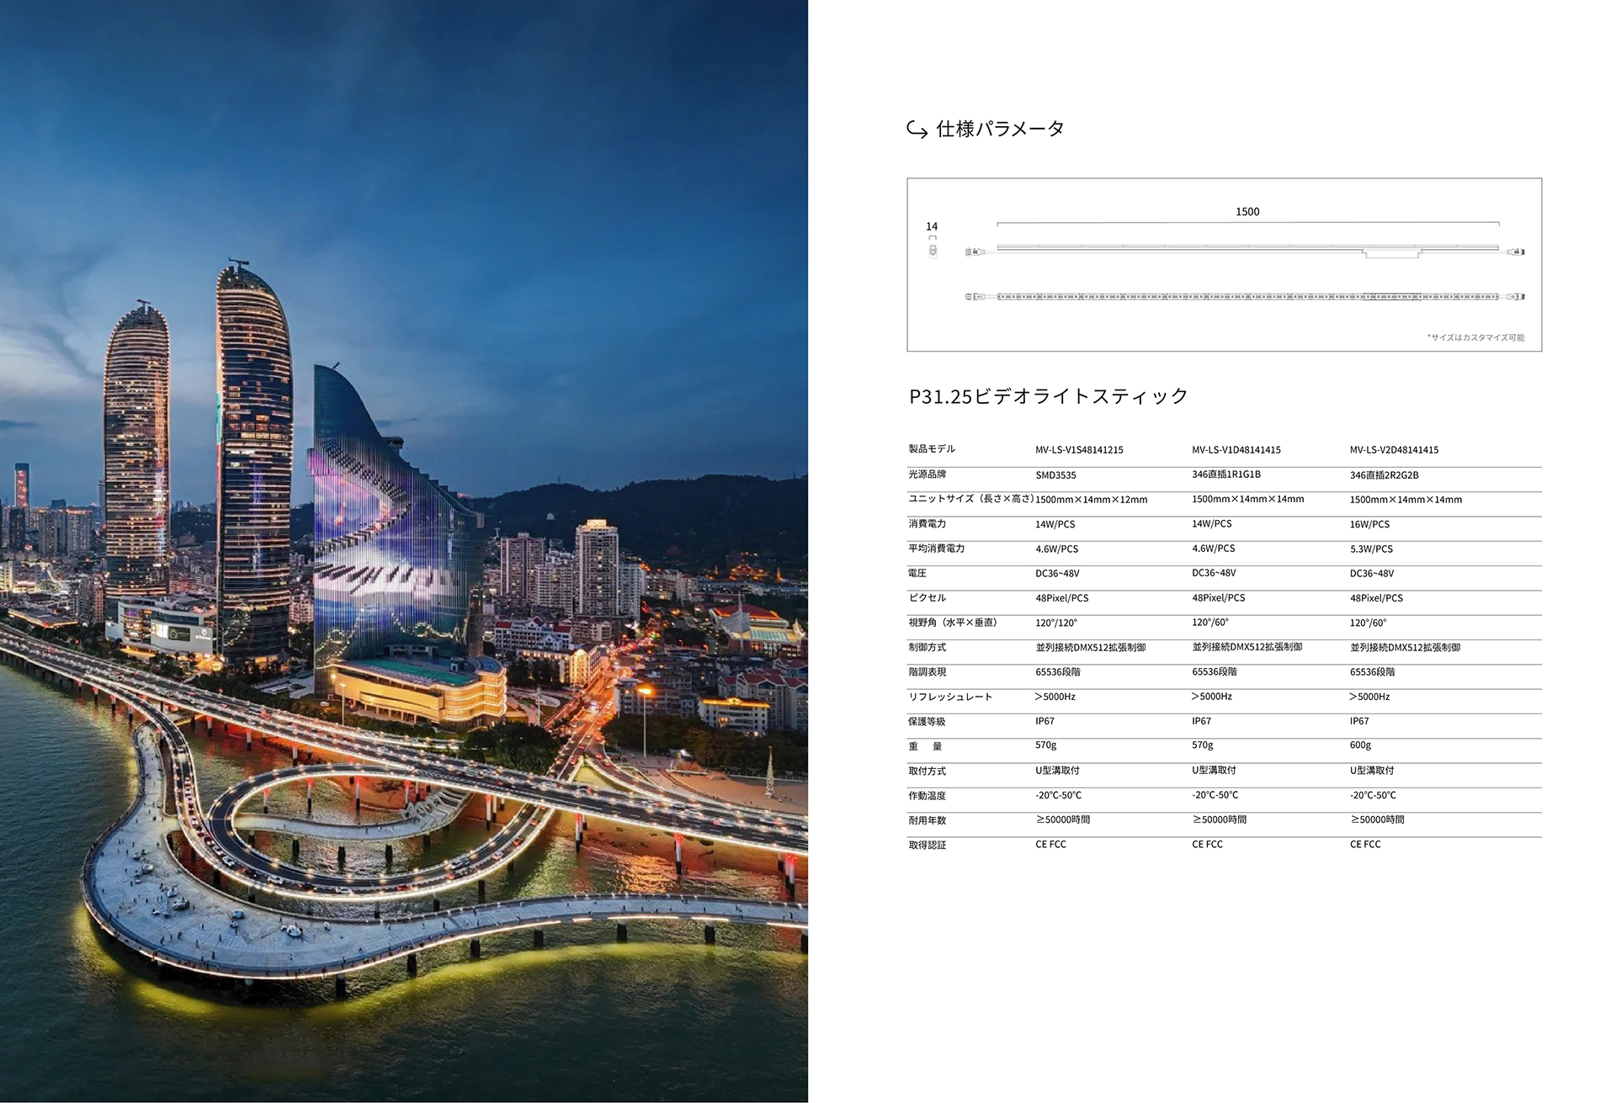Select model MV-LS-V1S48141215 column header
1616x1103 pixels.
coord(1079,450)
